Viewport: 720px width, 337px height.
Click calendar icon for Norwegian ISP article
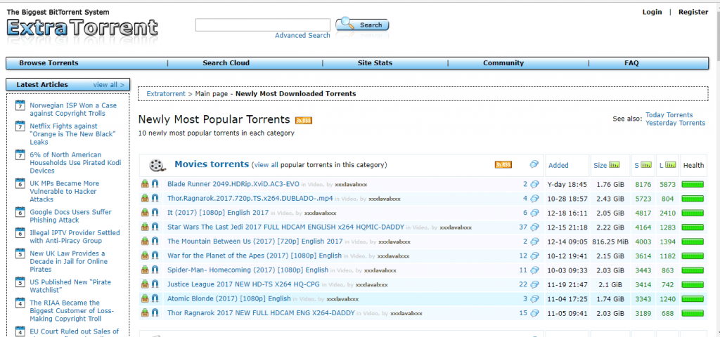20,105
